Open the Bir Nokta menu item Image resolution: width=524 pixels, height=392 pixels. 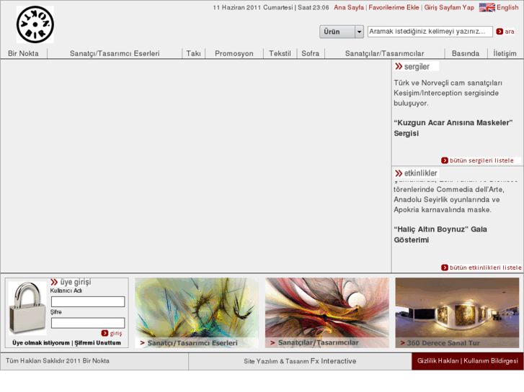[23, 53]
